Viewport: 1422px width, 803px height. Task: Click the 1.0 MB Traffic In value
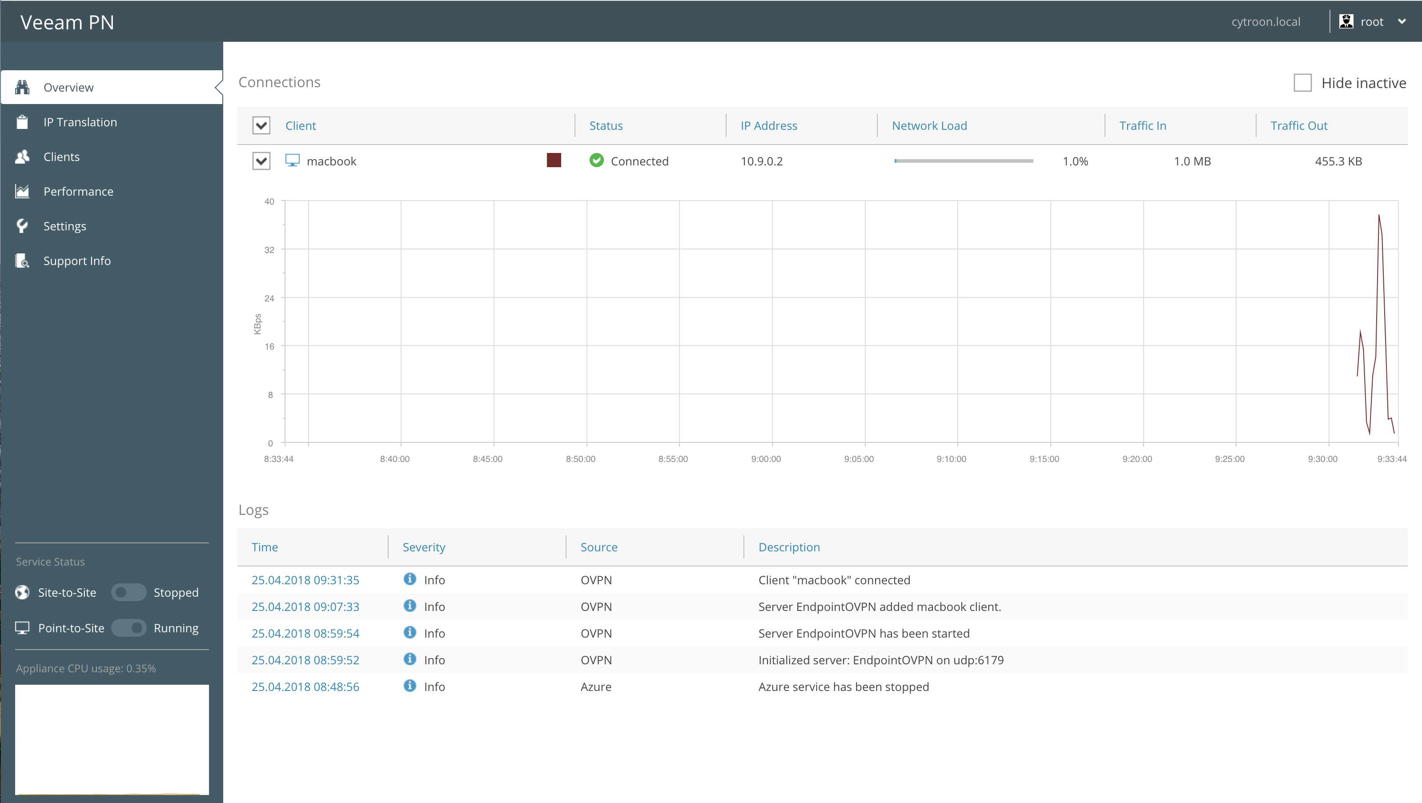(x=1192, y=161)
